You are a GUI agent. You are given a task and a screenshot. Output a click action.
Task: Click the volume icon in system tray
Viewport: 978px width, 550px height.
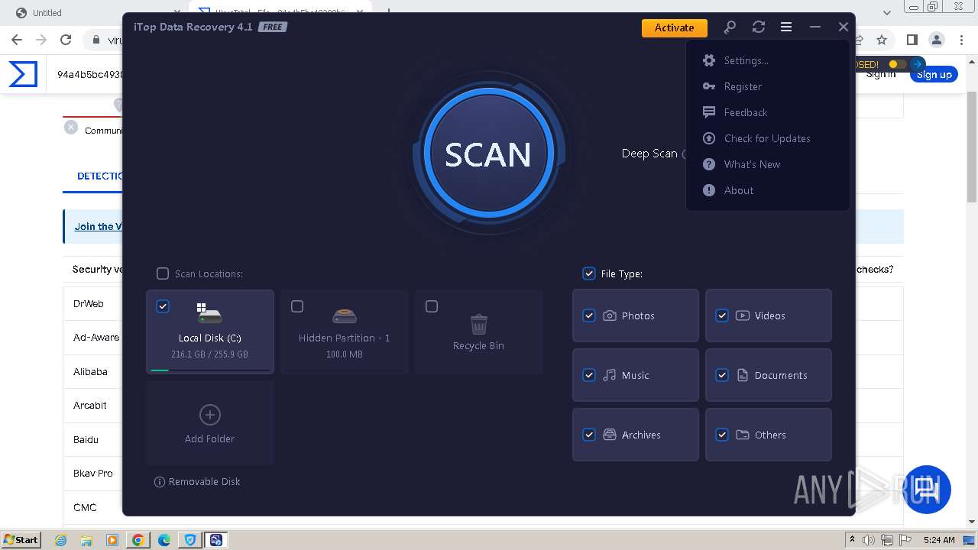869,540
